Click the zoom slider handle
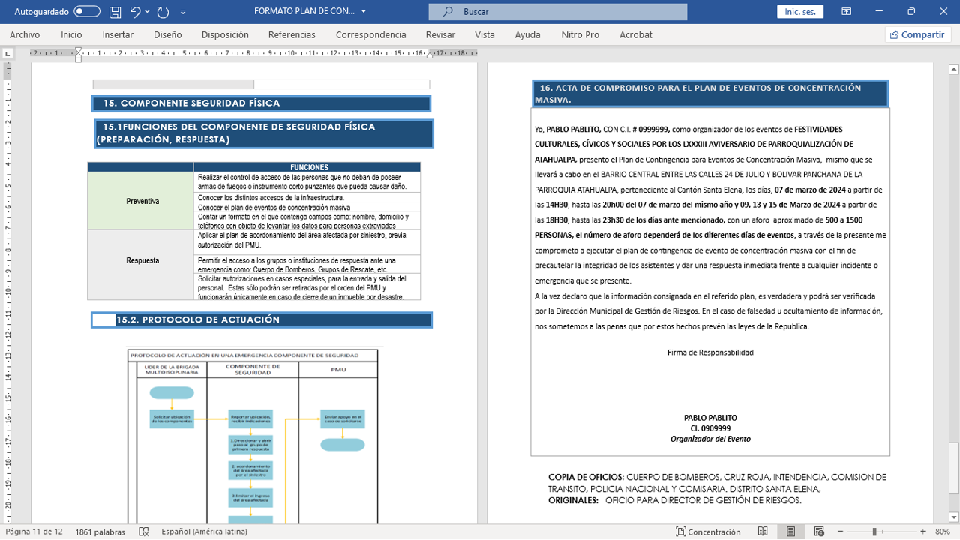Image resolution: width=960 pixels, height=540 pixels. pyautogui.click(x=874, y=532)
